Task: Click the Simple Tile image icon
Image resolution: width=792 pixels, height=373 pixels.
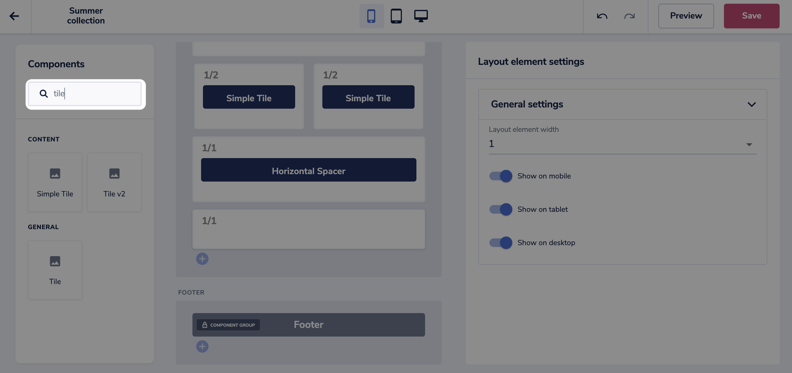Action: [55, 174]
